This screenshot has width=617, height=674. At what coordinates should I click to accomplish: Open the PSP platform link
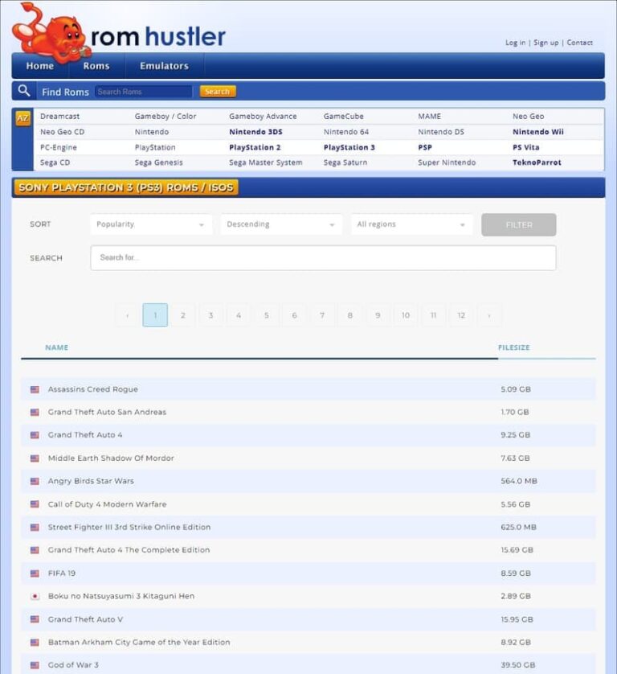click(425, 147)
